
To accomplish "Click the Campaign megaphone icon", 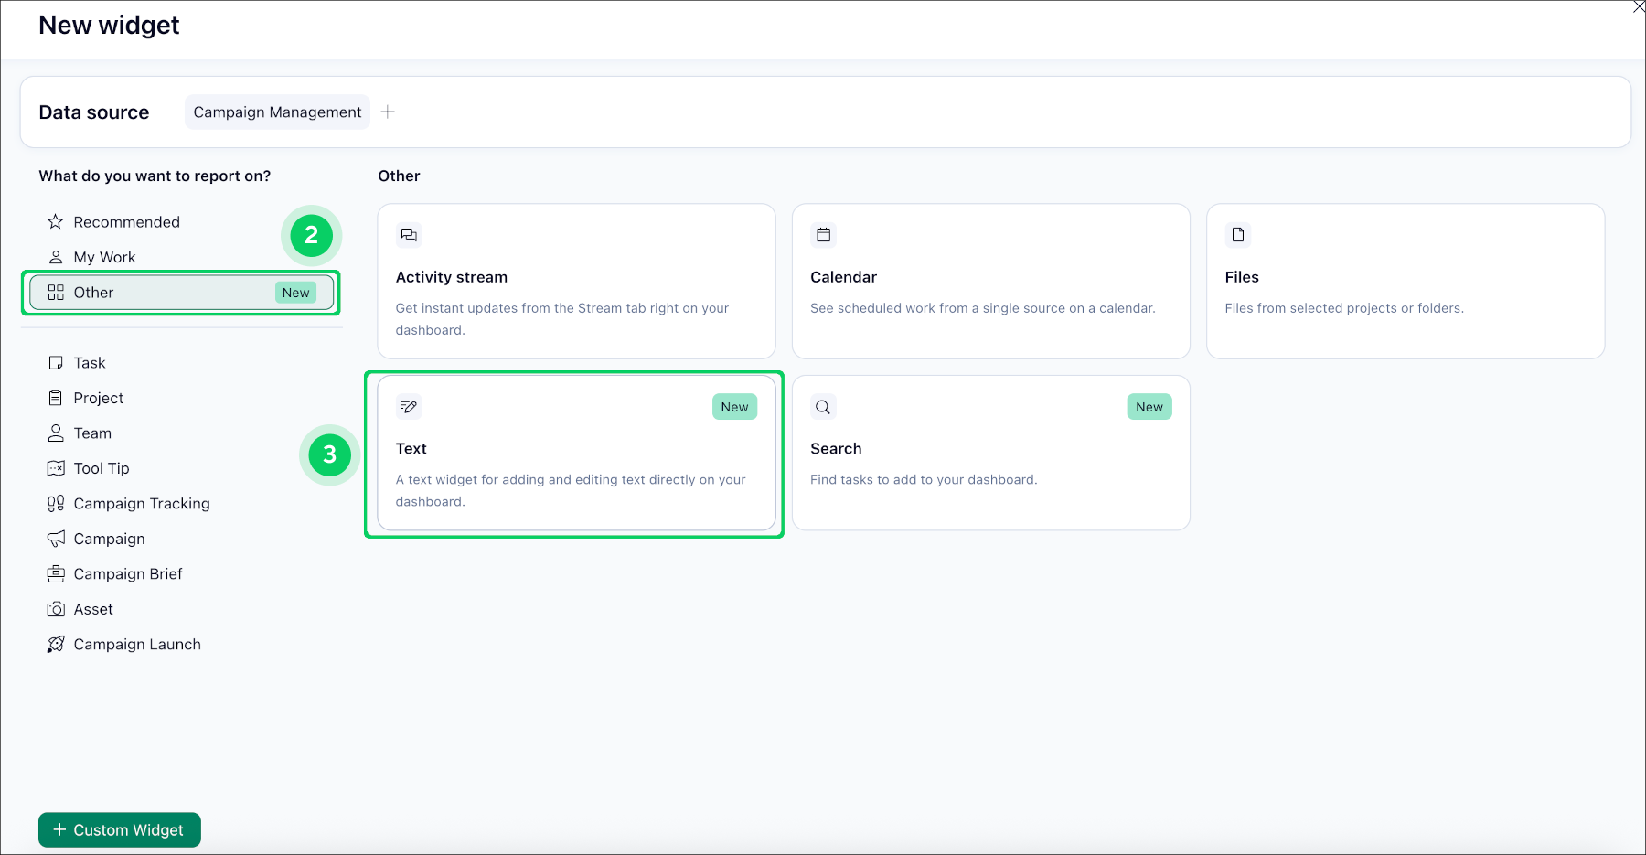I will point(56,539).
